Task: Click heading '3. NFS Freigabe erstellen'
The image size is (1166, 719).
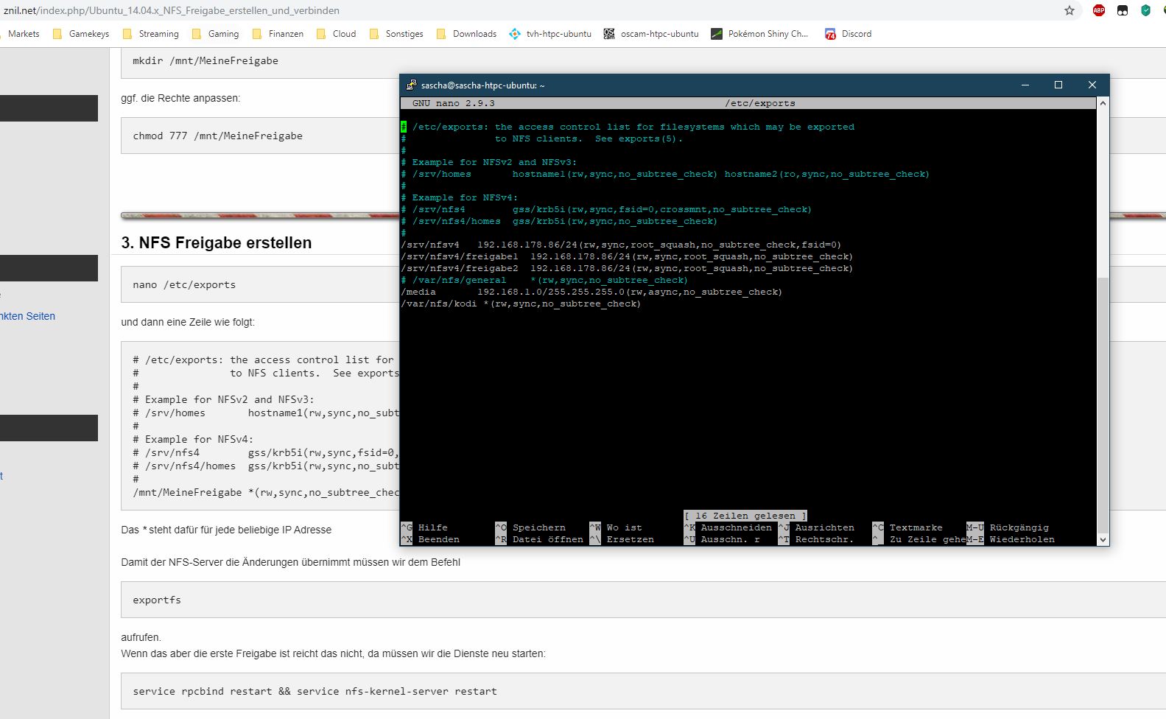Action: tap(217, 243)
